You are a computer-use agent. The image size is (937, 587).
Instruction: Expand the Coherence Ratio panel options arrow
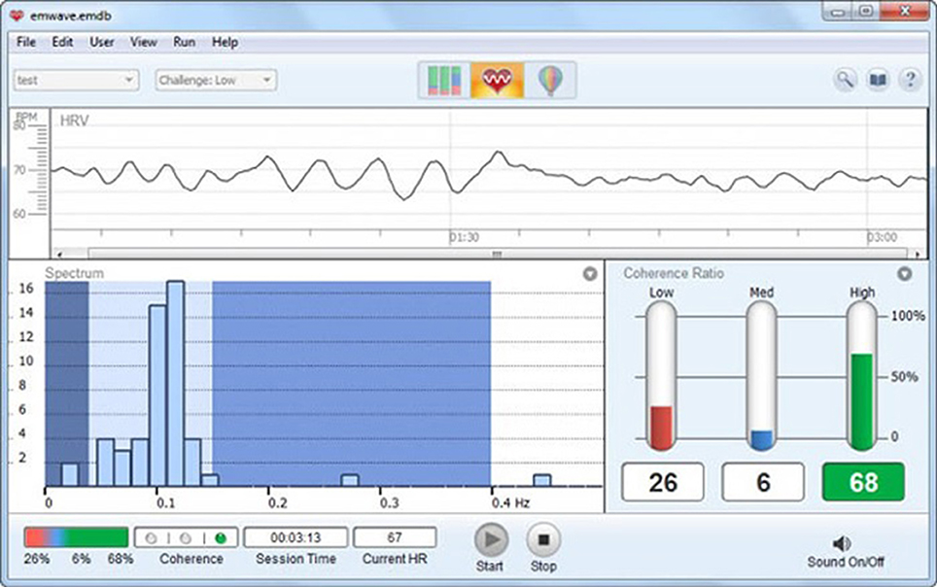pos(905,274)
